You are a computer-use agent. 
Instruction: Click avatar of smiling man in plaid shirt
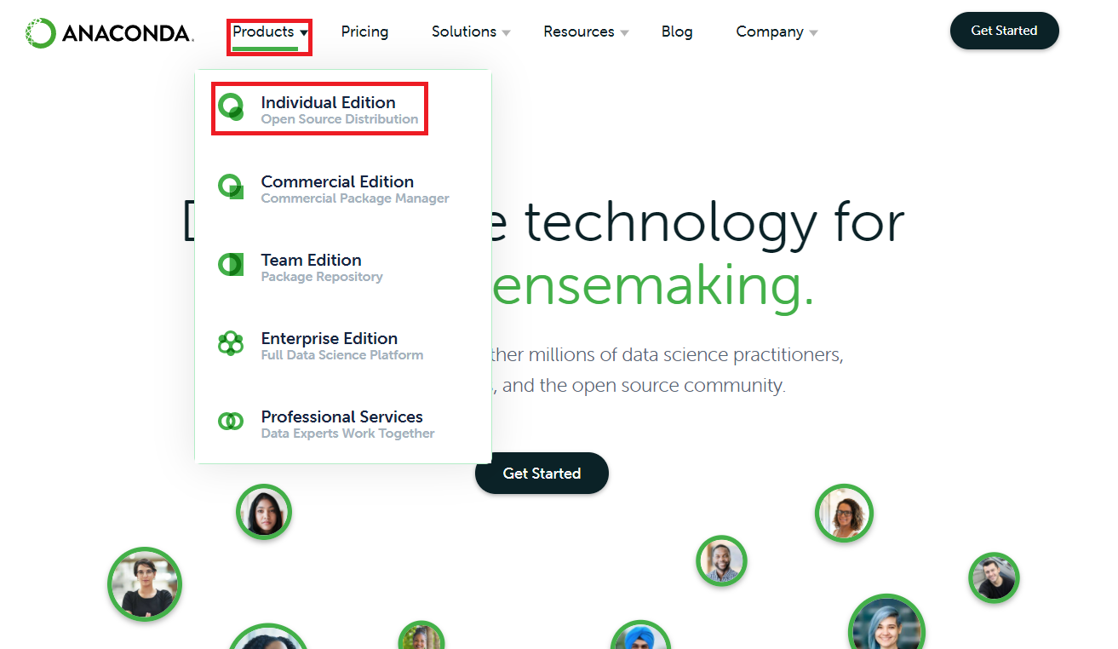(x=721, y=560)
